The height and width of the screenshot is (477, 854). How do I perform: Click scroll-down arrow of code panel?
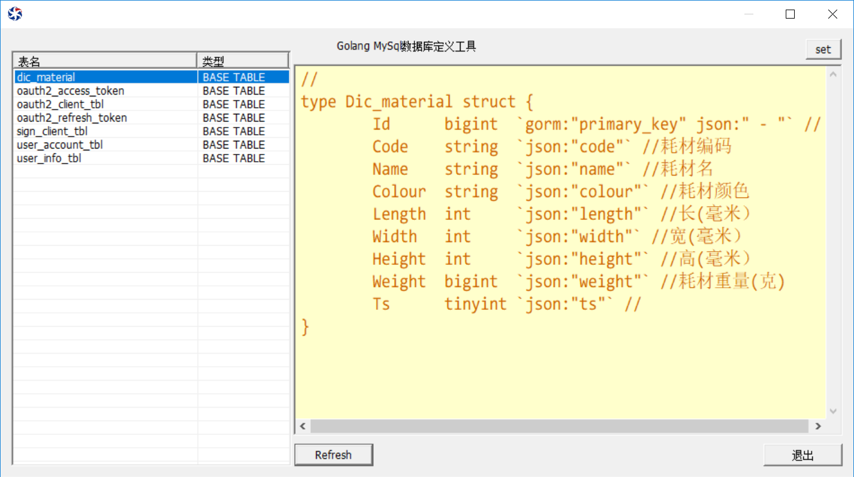832,411
